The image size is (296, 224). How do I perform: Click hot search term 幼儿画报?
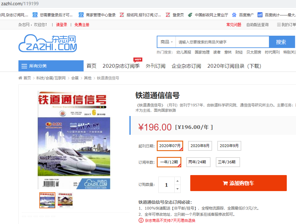point(184,52)
